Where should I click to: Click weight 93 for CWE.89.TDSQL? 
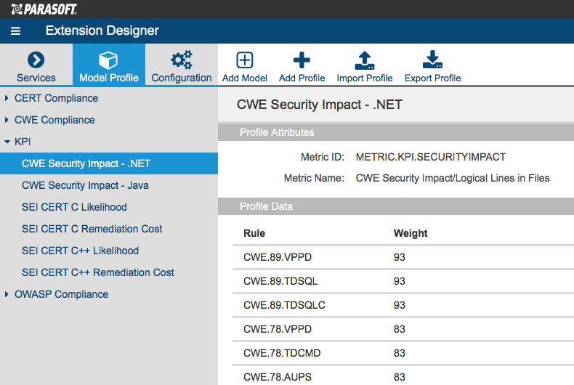pyautogui.click(x=400, y=281)
